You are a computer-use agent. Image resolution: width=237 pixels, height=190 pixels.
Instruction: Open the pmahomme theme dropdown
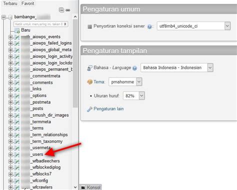coord(125,82)
